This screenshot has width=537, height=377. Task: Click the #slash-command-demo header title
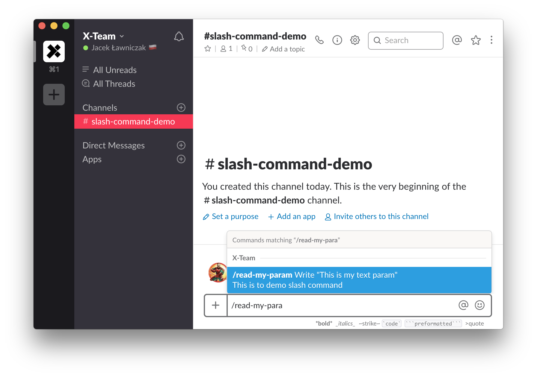[255, 36]
